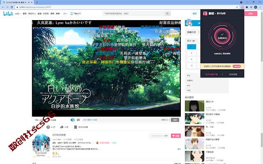This screenshot has width=263, height=164.
Task: Click the watch-on-phone icon
Action: click(76, 127)
